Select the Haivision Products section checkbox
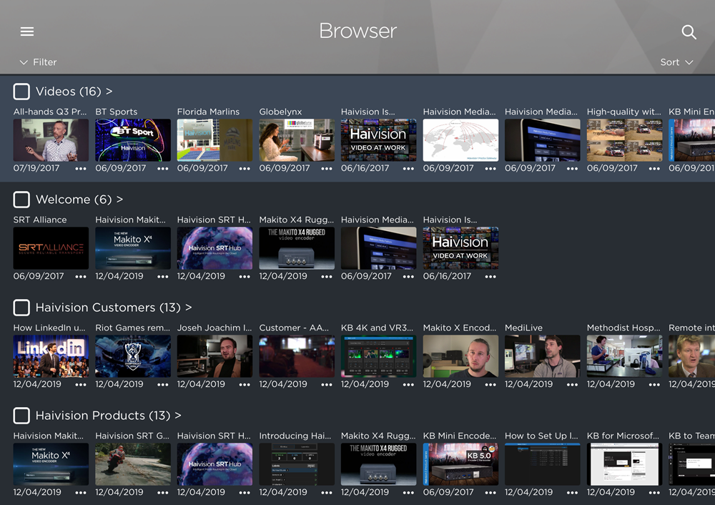This screenshot has height=505, width=715. pyautogui.click(x=21, y=416)
